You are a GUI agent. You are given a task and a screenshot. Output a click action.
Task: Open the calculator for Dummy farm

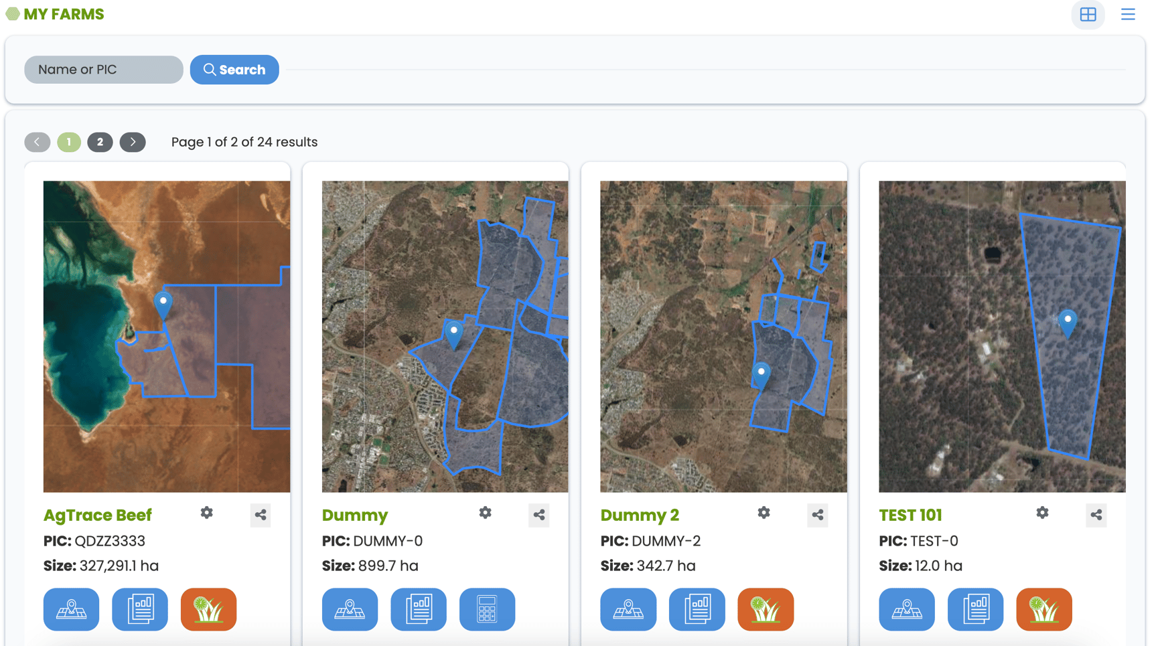[x=487, y=609]
